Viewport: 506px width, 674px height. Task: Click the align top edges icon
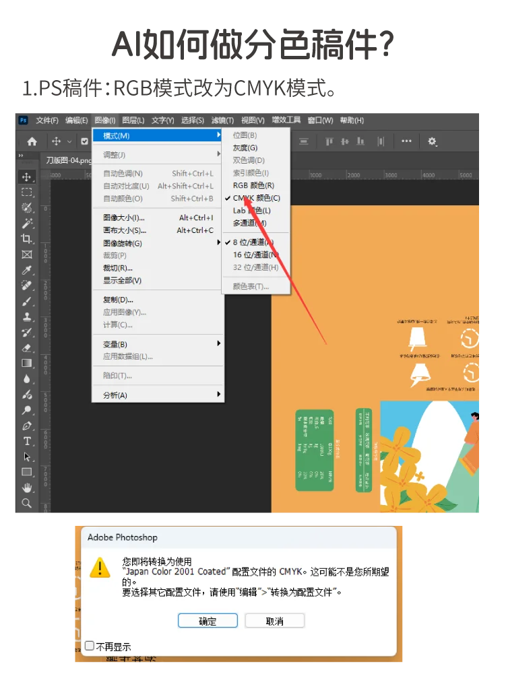point(329,141)
